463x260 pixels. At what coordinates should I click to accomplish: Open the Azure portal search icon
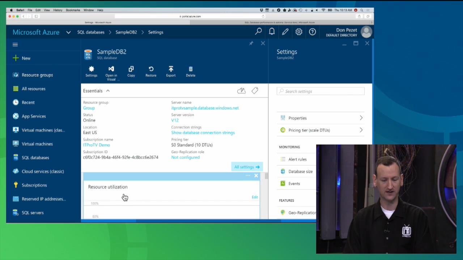[258, 32]
